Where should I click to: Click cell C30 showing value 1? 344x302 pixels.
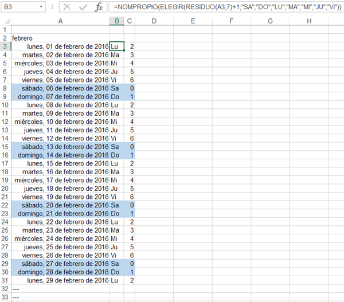[130, 272]
